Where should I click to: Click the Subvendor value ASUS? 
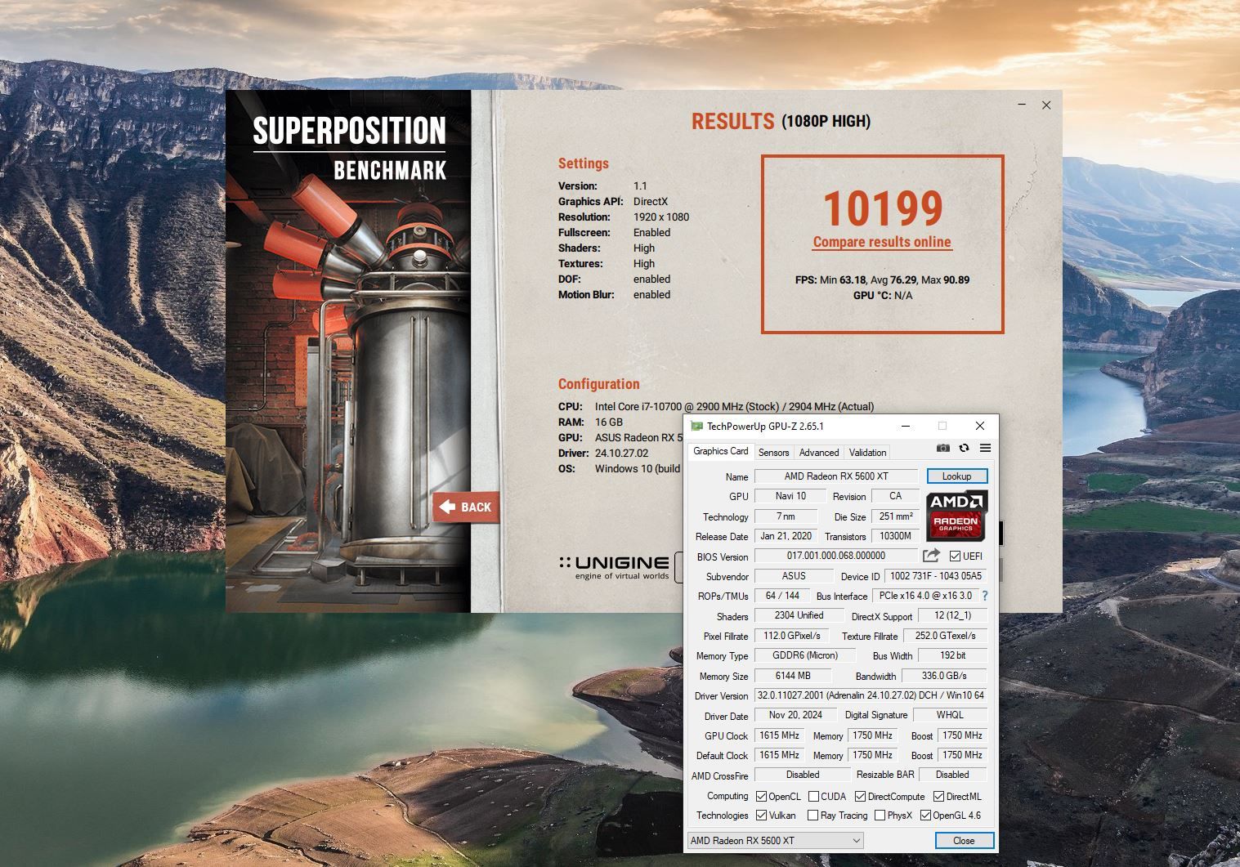point(794,576)
